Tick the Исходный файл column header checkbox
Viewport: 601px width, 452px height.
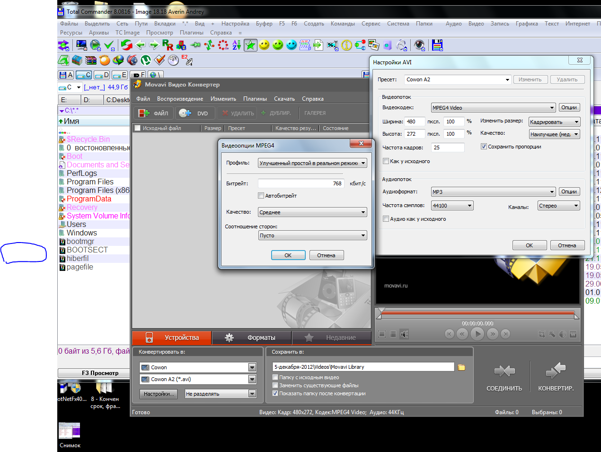[x=138, y=128]
